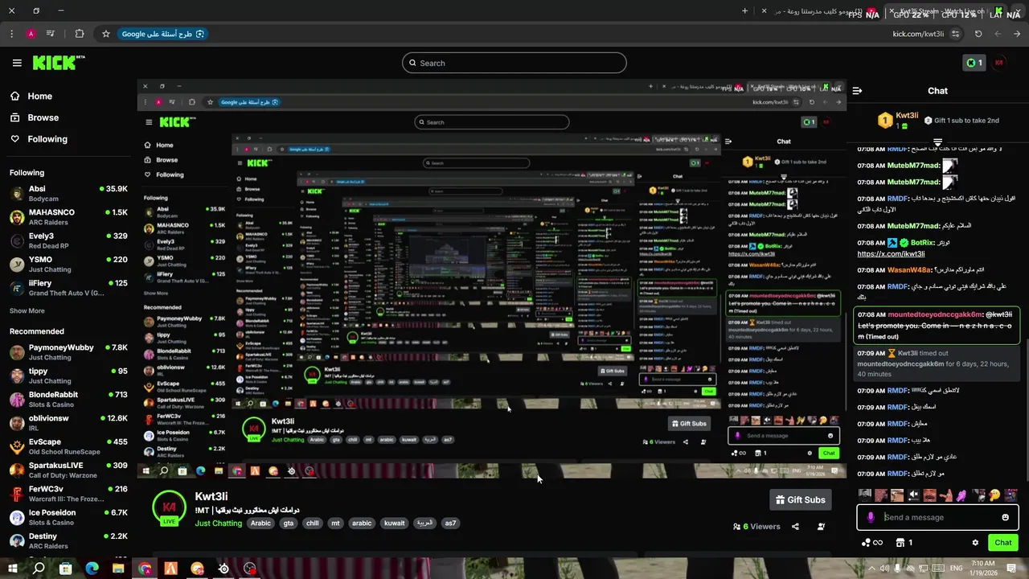Image resolution: width=1029 pixels, height=579 pixels.
Task: Click the Send a message input field
Action: coord(937,517)
